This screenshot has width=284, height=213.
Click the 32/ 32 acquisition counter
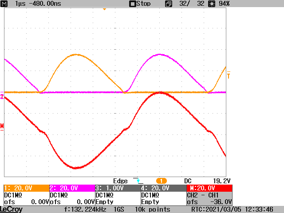pyautogui.click(x=192, y=4)
